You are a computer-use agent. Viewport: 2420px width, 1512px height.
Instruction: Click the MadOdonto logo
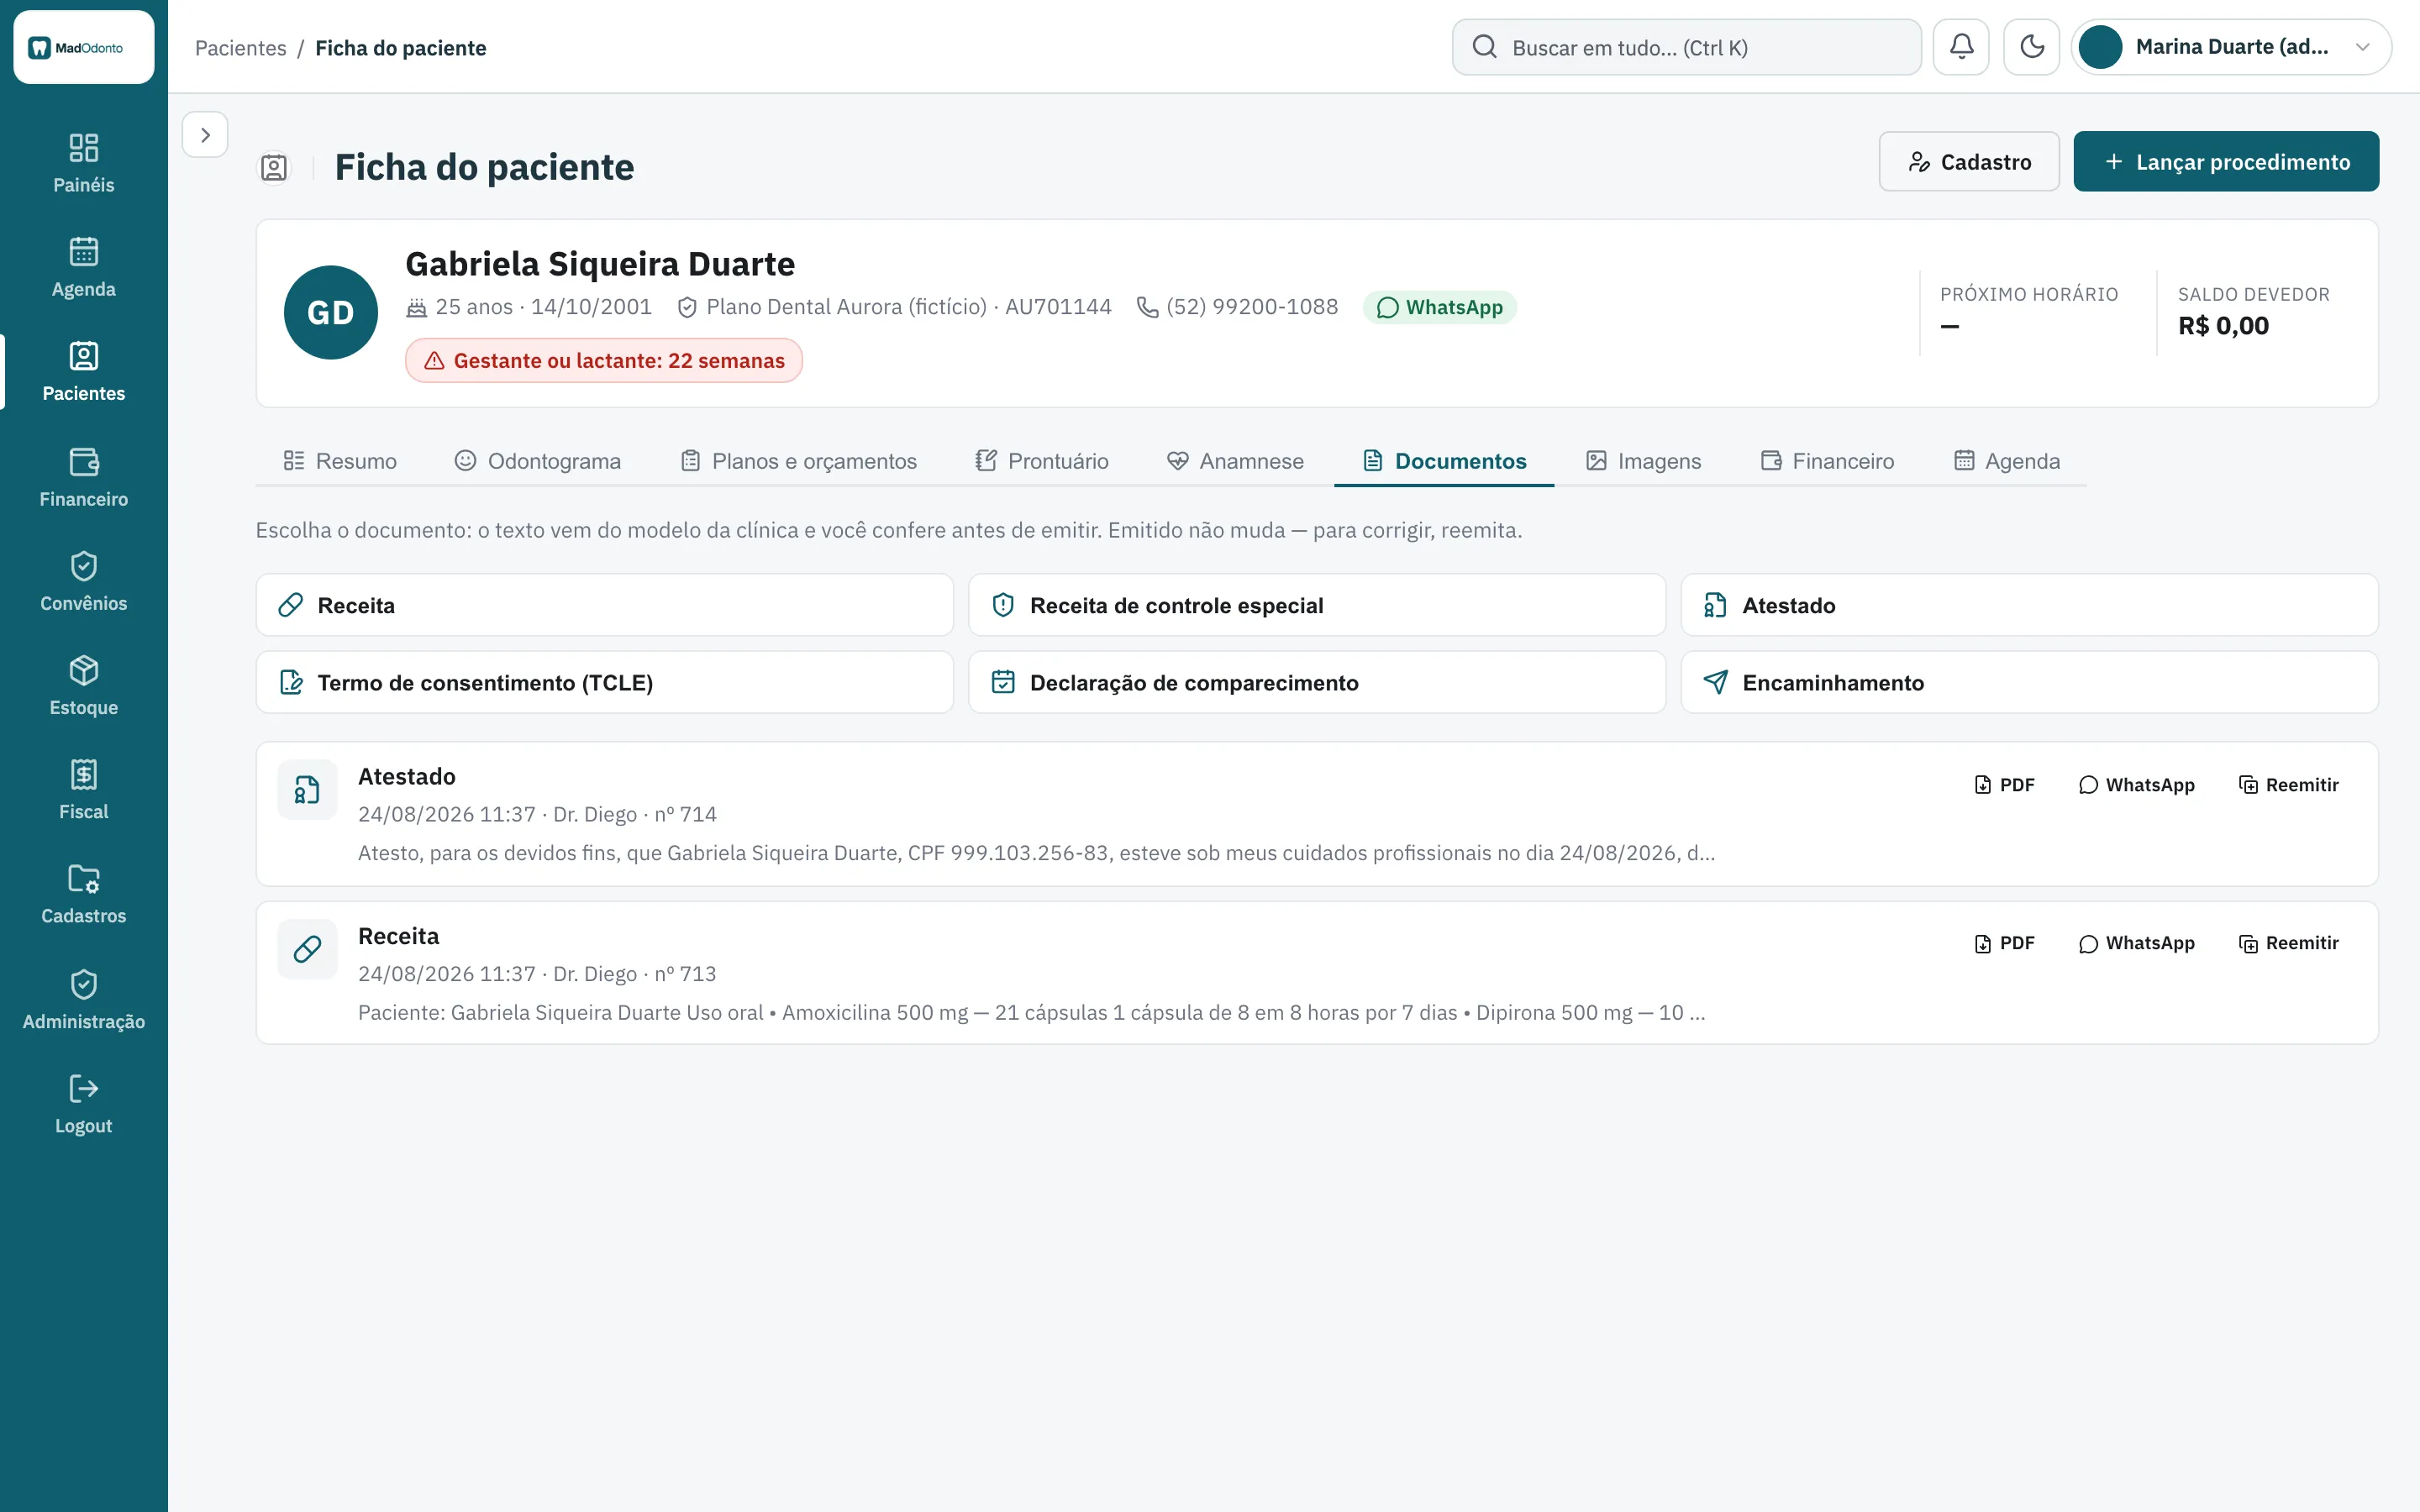84,47
